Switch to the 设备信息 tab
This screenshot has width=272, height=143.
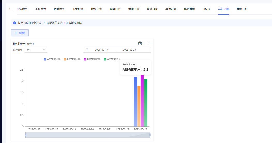pyautogui.click(x=22, y=9)
